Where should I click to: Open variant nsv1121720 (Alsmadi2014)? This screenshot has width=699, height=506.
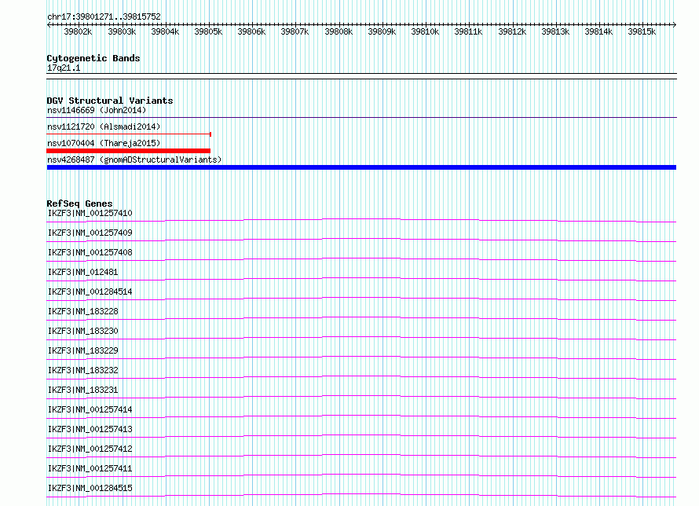click(104, 126)
